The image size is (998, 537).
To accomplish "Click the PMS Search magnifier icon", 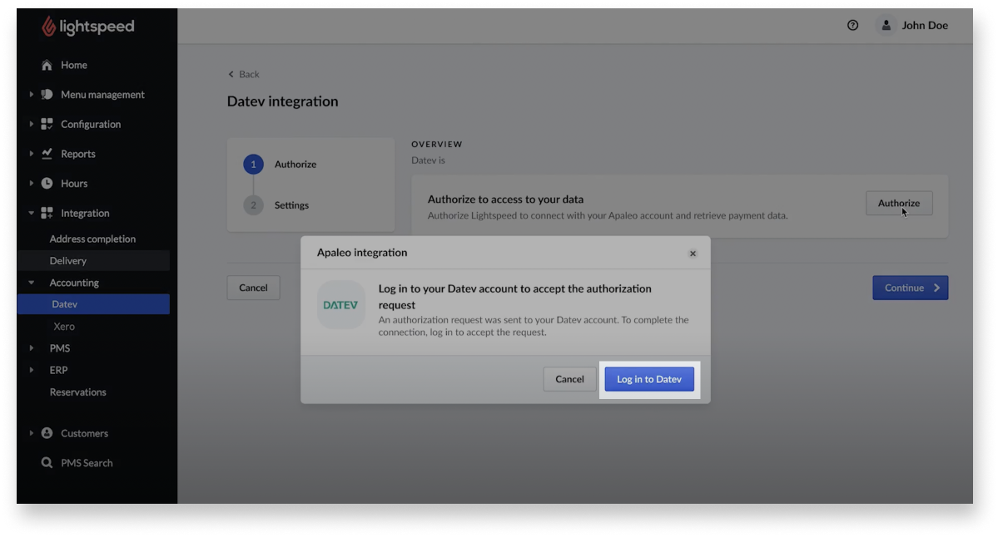I will 47,463.
